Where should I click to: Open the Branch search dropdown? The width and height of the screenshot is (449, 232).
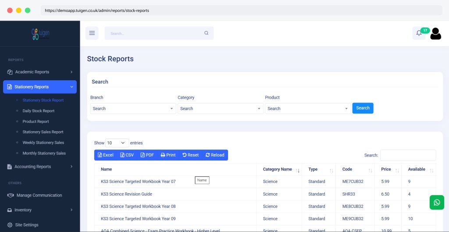click(x=132, y=109)
